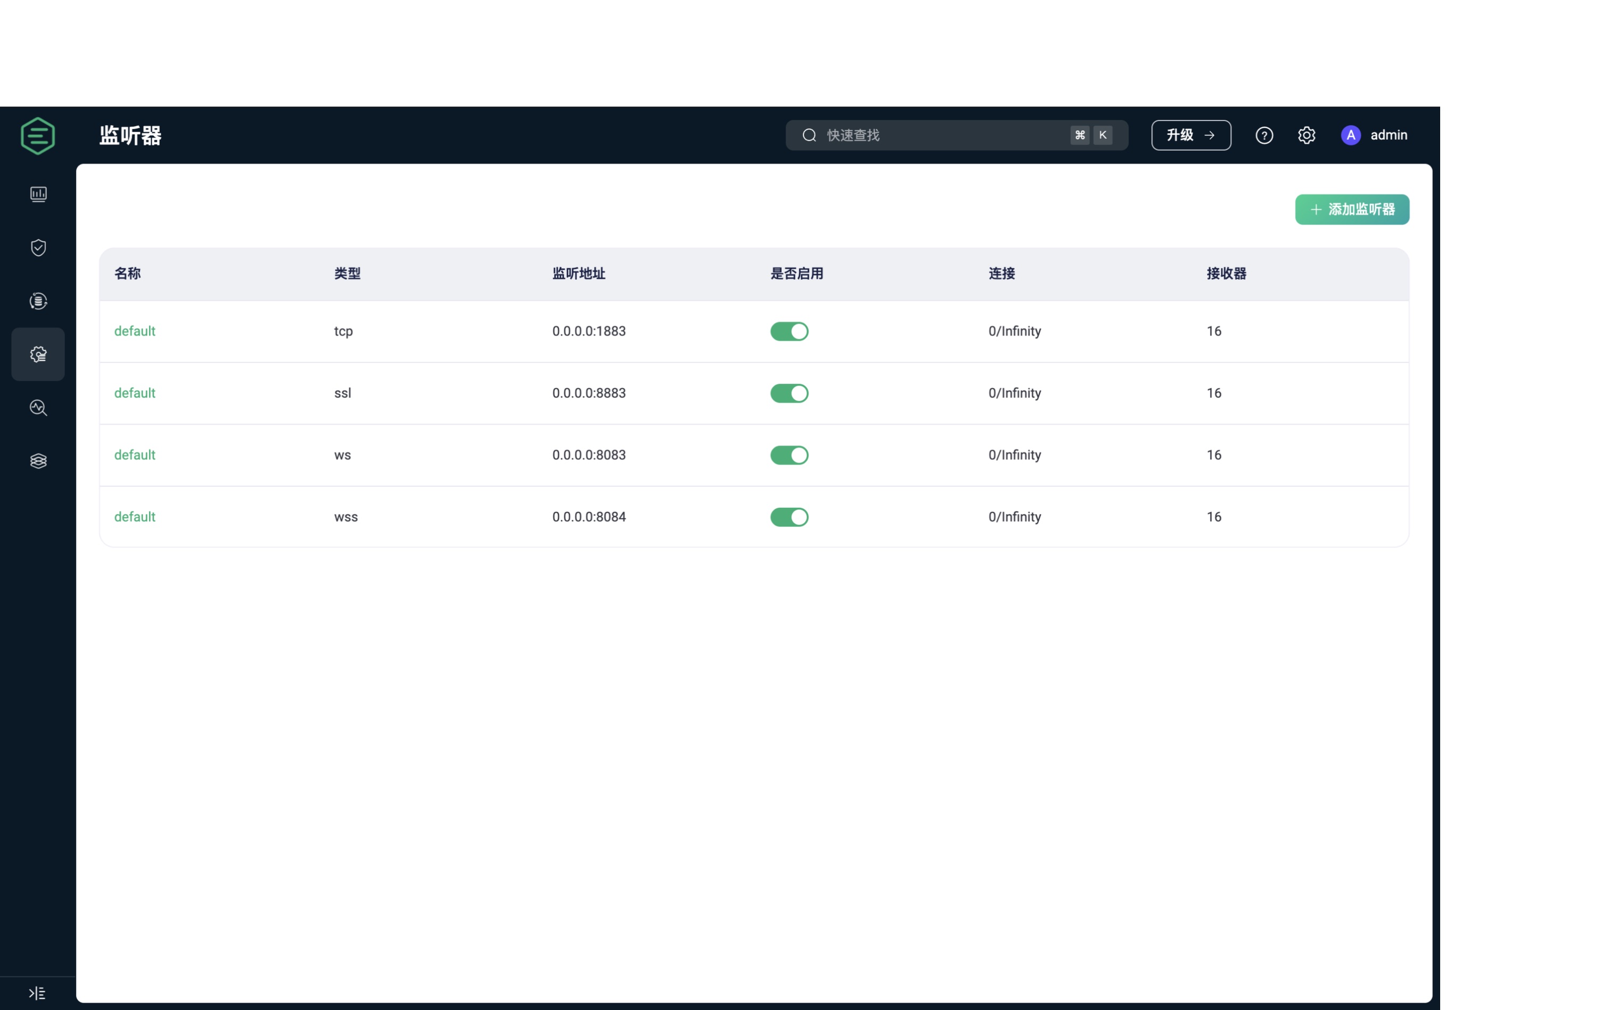The height and width of the screenshot is (1010, 1610).
Task: Click the search magnifier icon
Action: (x=809, y=136)
